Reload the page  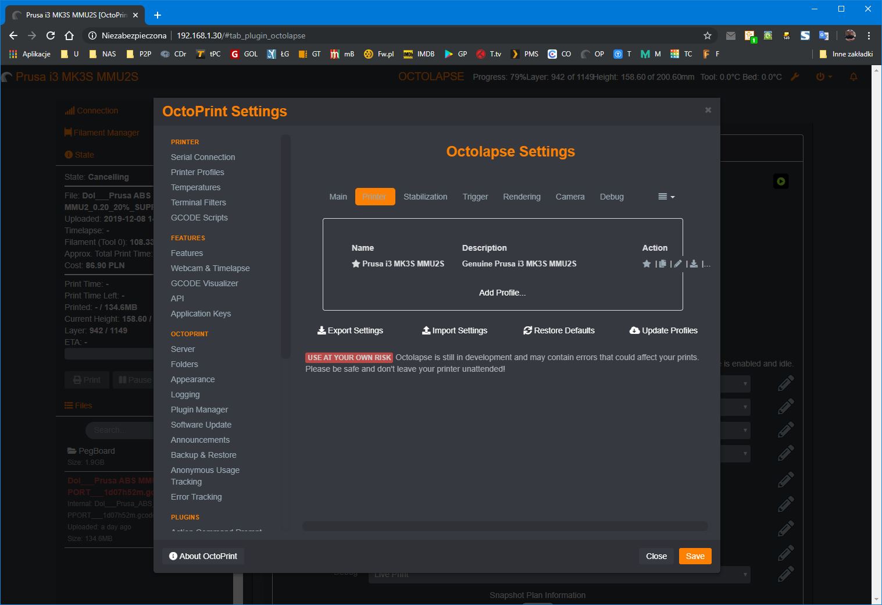coord(51,35)
